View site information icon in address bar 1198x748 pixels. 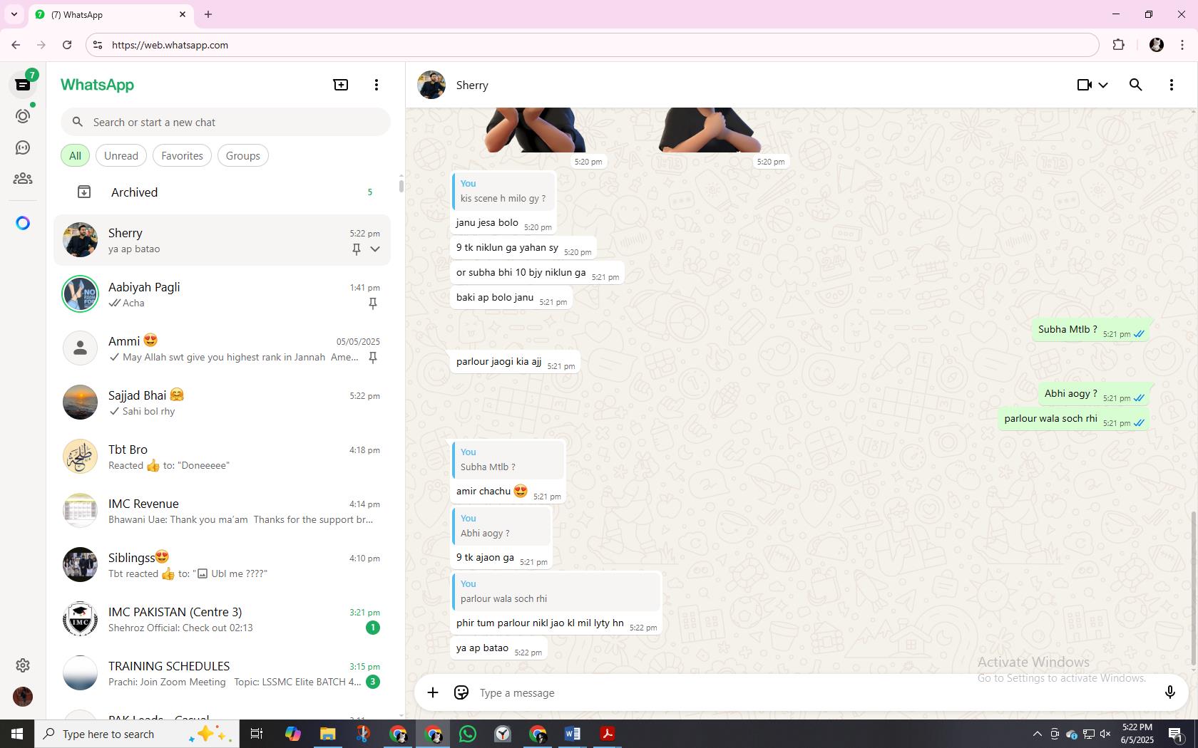tap(98, 45)
